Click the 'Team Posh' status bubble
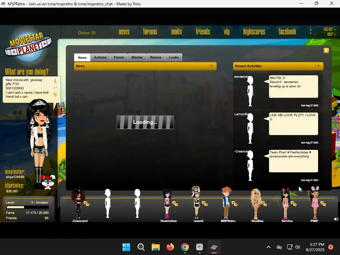Image resolution: width=340 pixels, height=255 pixels. [x=294, y=161]
